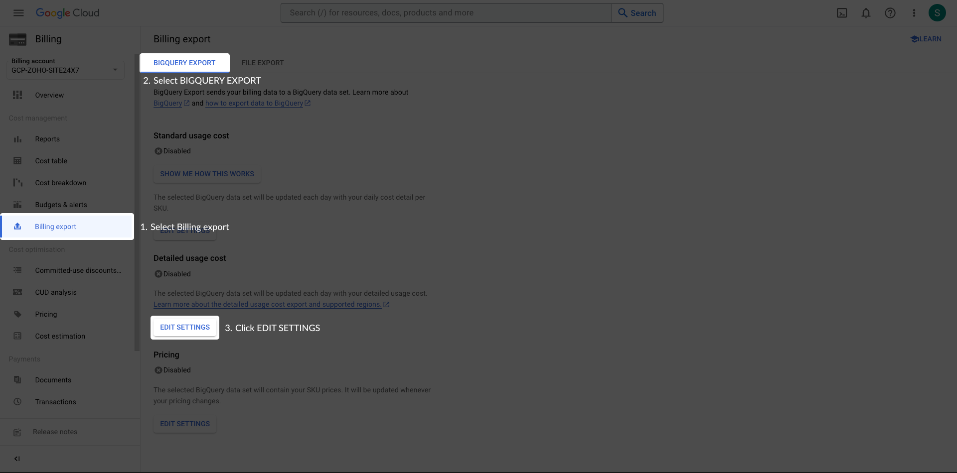Viewport: 957px width, 473px height.
Task: Open the more options overflow menu
Action: click(914, 13)
